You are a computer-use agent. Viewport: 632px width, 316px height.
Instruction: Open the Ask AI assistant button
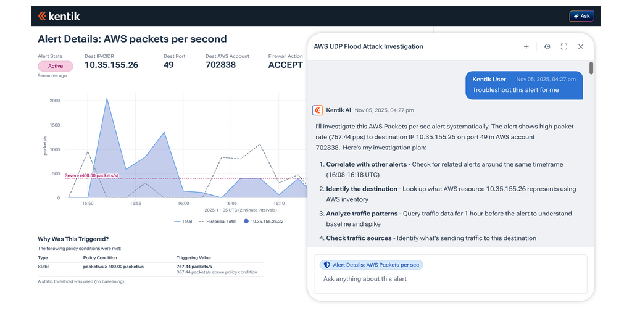(581, 16)
